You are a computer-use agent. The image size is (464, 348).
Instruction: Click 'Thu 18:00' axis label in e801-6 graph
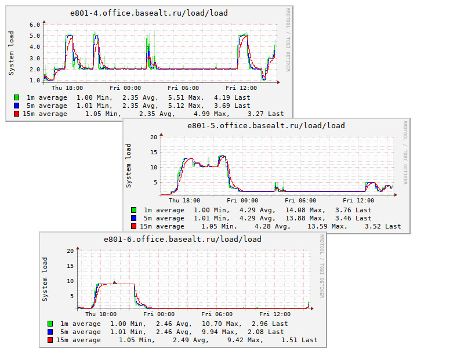pos(101,314)
